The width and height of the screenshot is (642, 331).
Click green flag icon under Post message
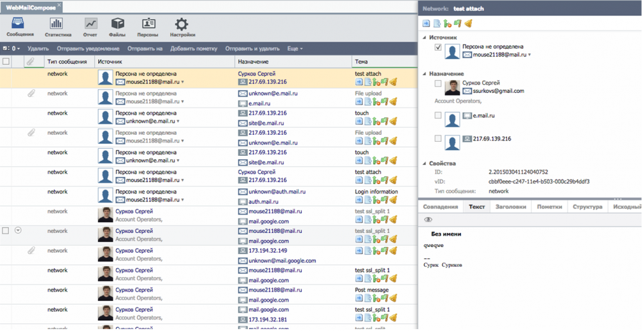[385, 298]
